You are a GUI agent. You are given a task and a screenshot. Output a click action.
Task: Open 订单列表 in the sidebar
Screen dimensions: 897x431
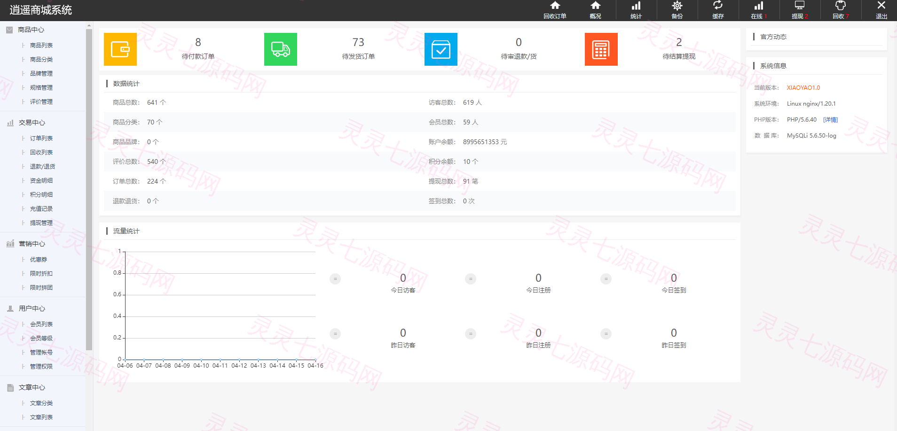click(41, 139)
